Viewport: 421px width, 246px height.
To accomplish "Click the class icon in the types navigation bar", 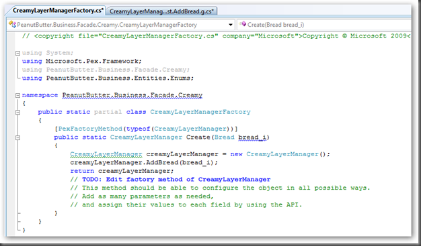I will (12, 25).
